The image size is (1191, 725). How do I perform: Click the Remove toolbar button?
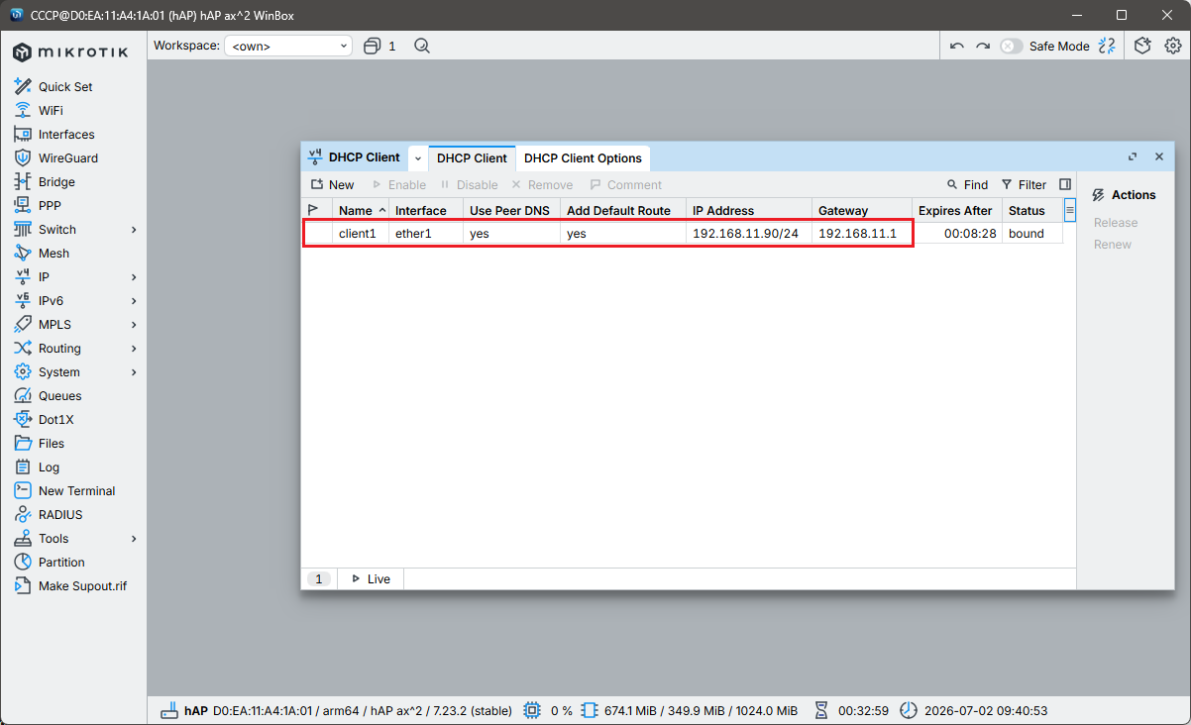click(542, 184)
